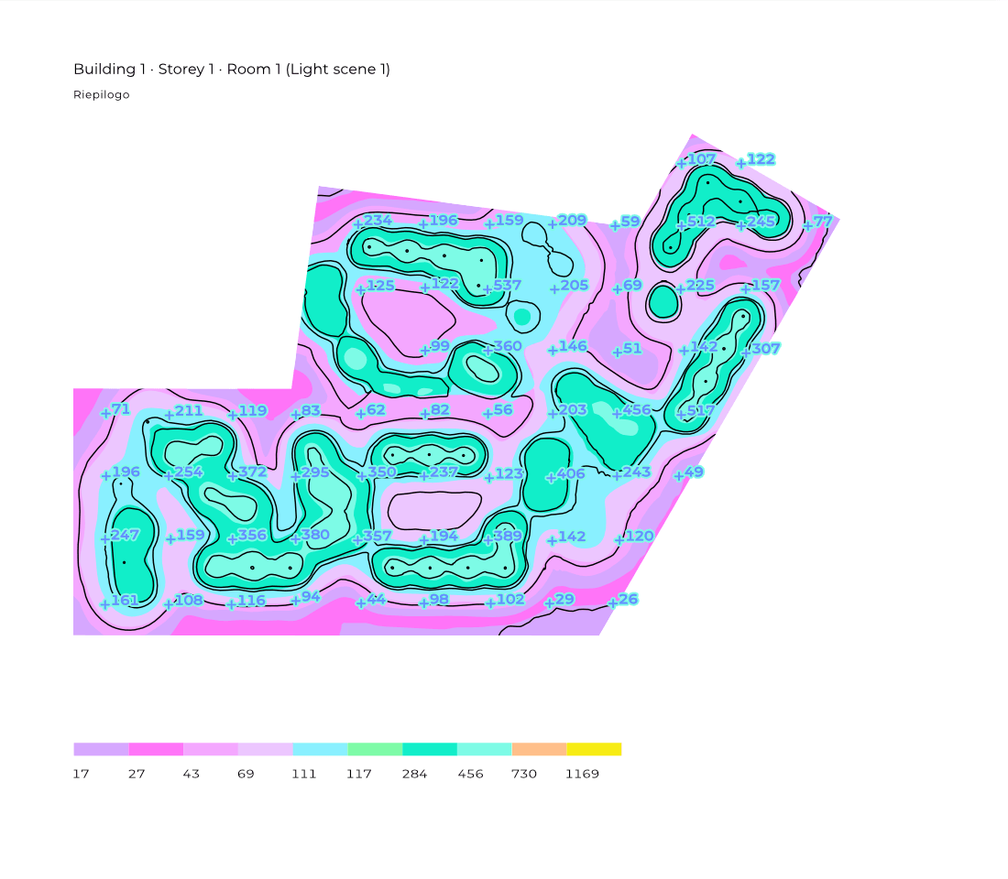1008x879 pixels.
Task: Select the 512 lux measurement marker
Action: (682, 223)
